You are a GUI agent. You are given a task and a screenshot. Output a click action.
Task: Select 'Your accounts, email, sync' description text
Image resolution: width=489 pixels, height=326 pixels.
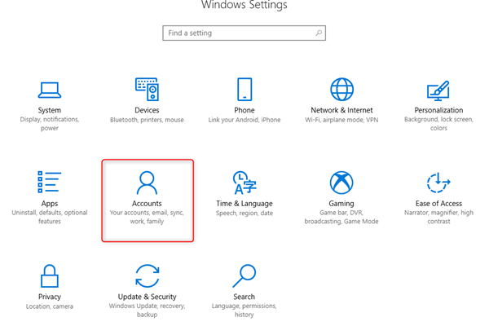point(147,213)
